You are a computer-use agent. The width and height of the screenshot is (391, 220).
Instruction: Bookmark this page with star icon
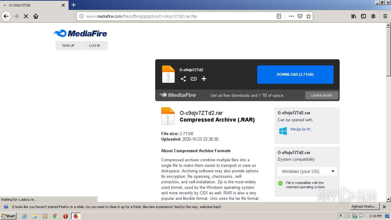(x=309, y=16)
